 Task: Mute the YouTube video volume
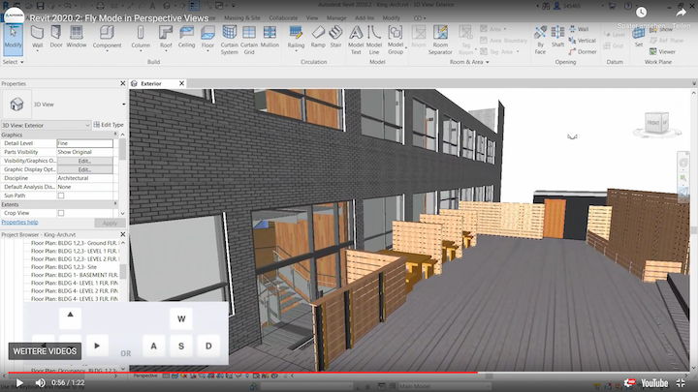[x=40, y=382]
